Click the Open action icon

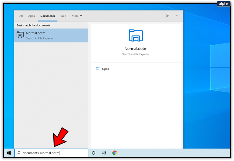[x=98, y=68]
